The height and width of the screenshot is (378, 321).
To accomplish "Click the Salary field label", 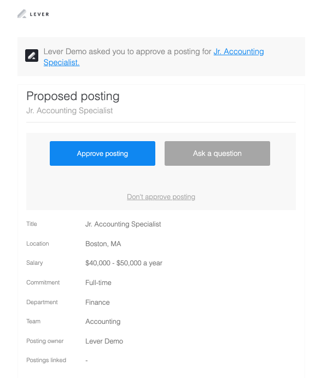I will pyautogui.click(x=34, y=263).
